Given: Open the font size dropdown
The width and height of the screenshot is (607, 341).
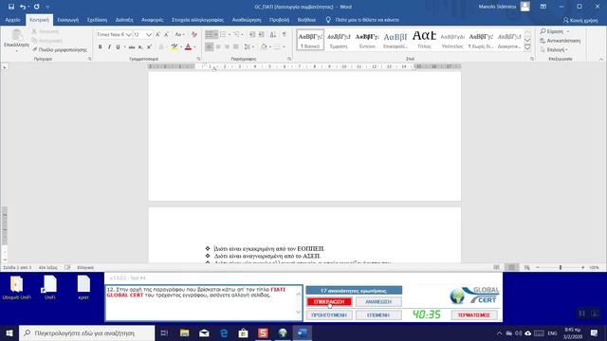Looking at the screenshot, I should pos(149,35).
